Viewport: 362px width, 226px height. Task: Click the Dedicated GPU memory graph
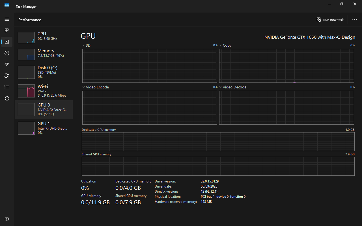[218, 142]
